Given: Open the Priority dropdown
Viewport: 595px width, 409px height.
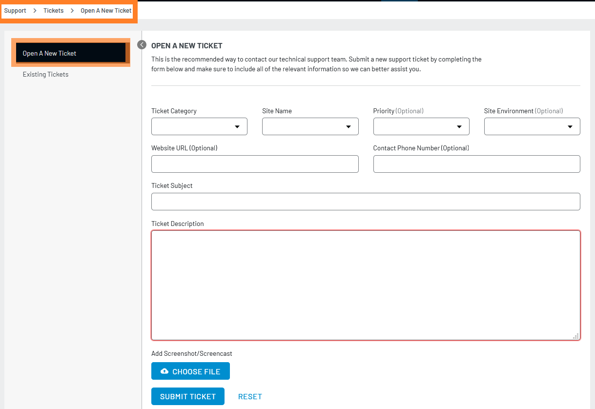Looking at the screenshot, I should [x=421, y=126].
